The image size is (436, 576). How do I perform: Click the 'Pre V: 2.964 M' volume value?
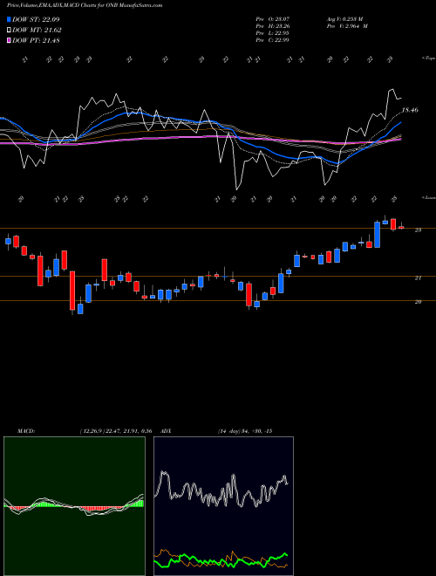(346, 26)
